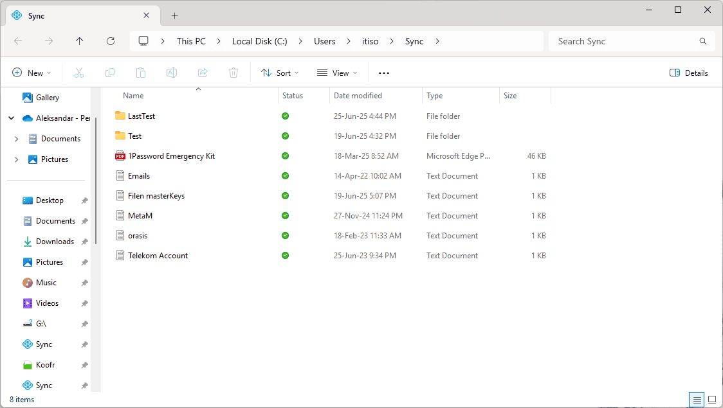Refresh the Sync folder view

110,41
